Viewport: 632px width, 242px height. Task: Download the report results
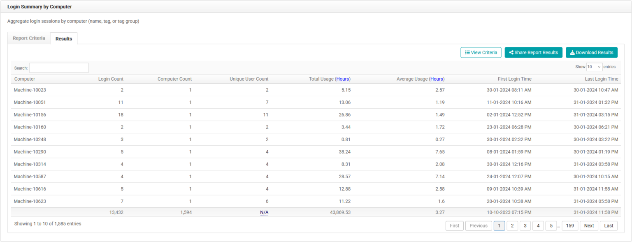[591, 53]
